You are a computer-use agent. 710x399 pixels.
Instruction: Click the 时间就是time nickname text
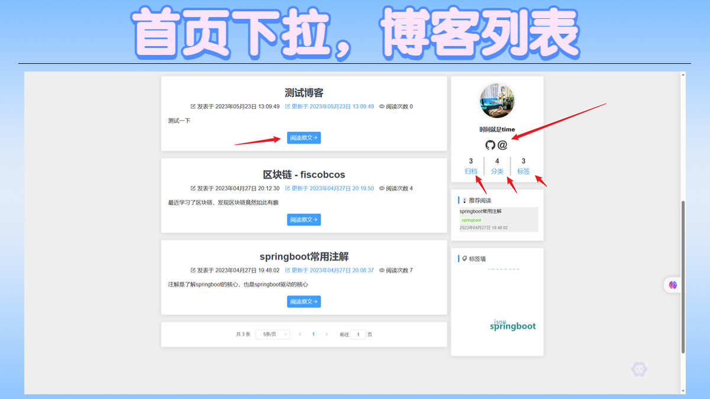pyautogui.click(x=497, y=129)
